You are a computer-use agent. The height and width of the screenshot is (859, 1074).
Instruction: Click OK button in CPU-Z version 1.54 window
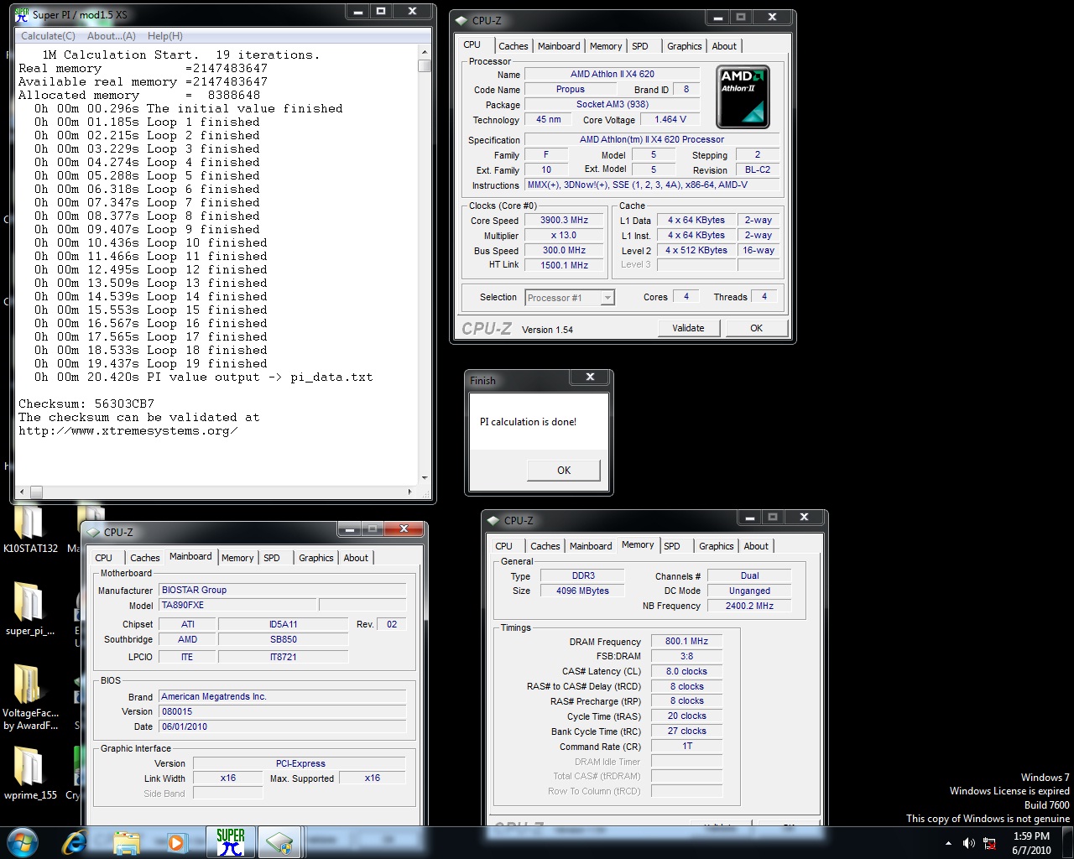757,328
